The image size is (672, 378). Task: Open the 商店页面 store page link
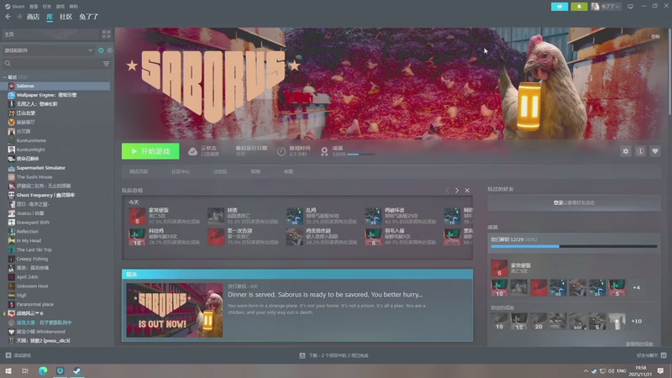point(139,171)
